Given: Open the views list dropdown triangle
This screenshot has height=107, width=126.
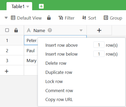Looking at the screenshot, I should click(6, 18).
